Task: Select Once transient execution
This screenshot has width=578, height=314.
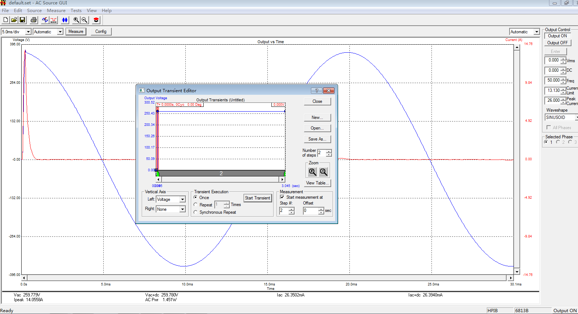Action: pyautogui.click(x=196, y=197)
